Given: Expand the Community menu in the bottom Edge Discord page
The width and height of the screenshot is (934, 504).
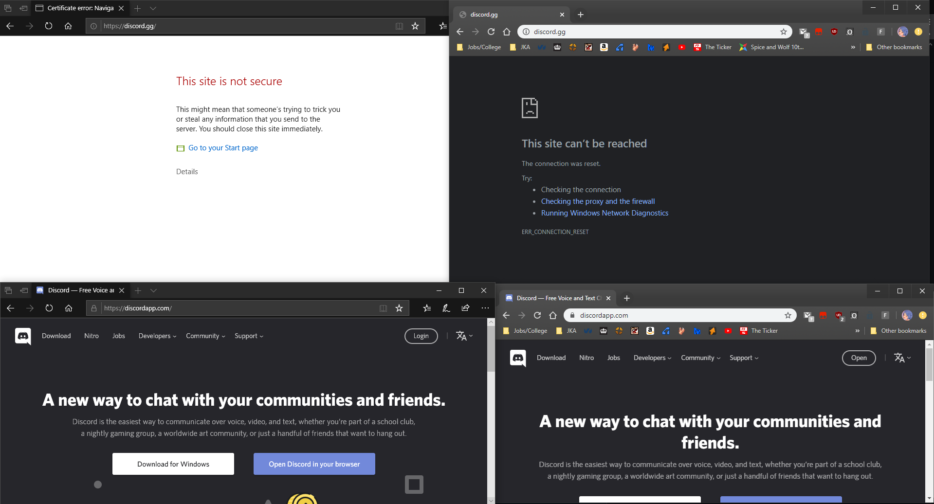Looking at the screenshot, I should (x=205, y=336).
